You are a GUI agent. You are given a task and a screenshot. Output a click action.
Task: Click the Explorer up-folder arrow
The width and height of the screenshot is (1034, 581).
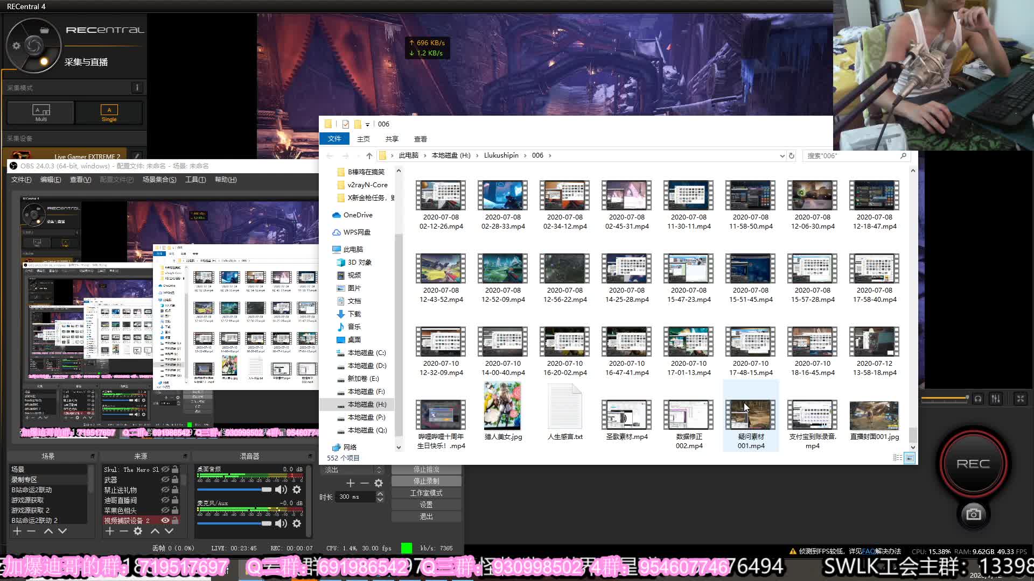[369, 155]
